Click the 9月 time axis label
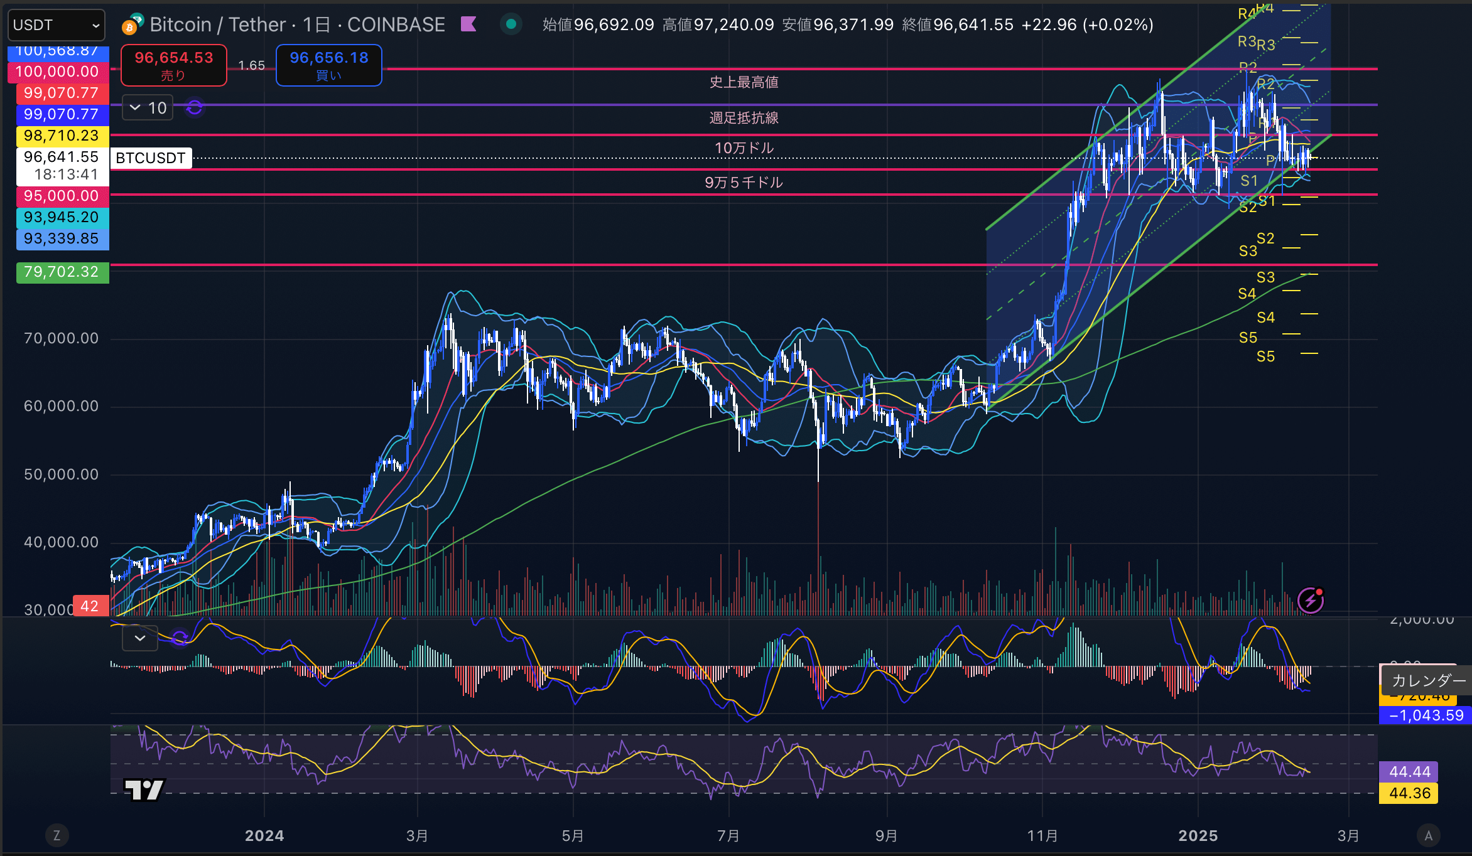The image size is (1472, 856). click(x=886, y=836)
